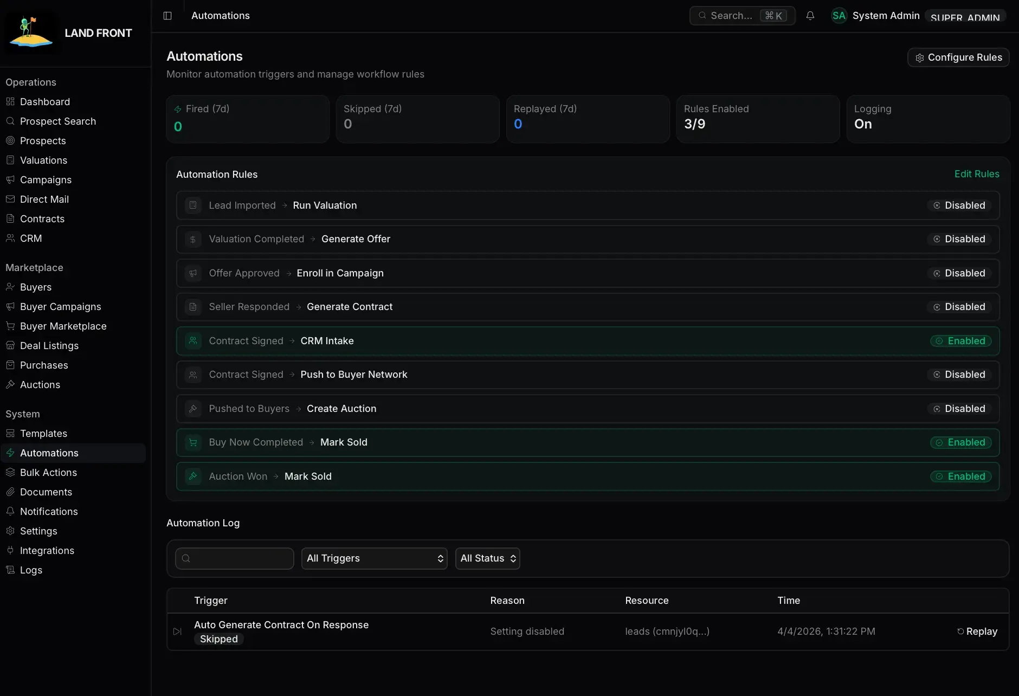Click the SUPER ADMIN role badge

pos(965,16)
